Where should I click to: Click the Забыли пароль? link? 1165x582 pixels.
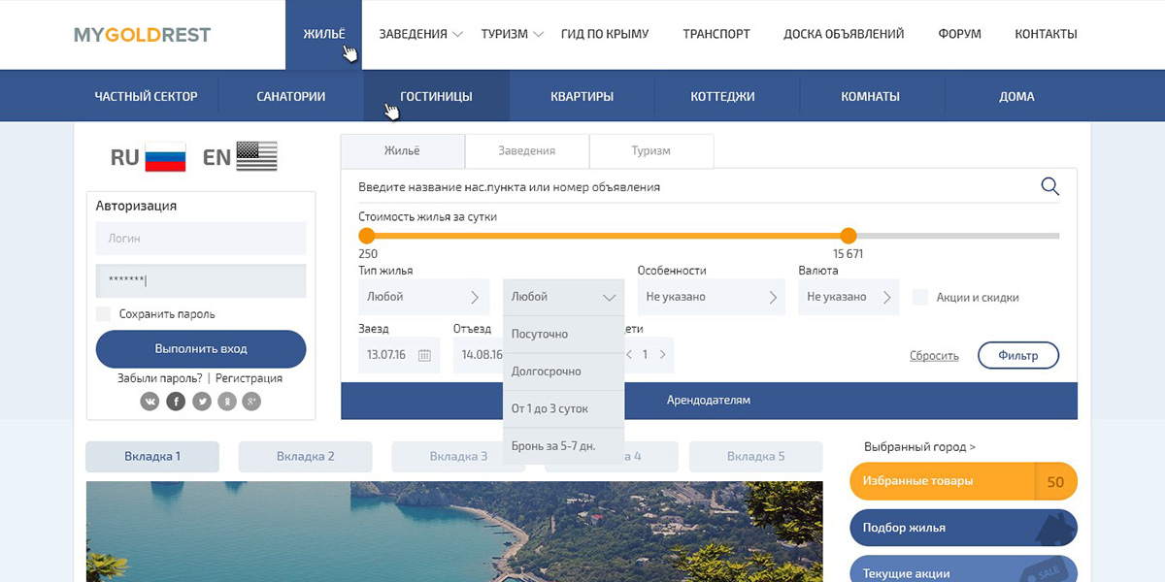click(x=160, y=378)
